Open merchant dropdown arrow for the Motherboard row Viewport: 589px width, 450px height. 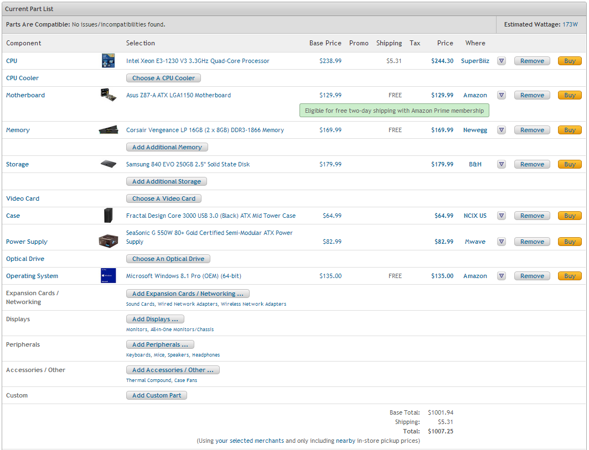502,95
